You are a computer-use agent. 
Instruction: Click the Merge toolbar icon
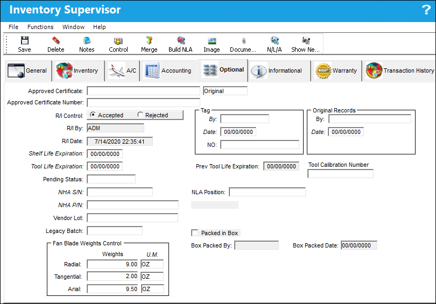pos(149,40)
